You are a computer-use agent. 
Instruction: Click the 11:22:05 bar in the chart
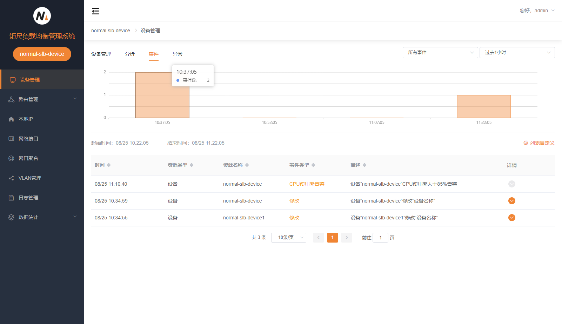click(483, 106)
